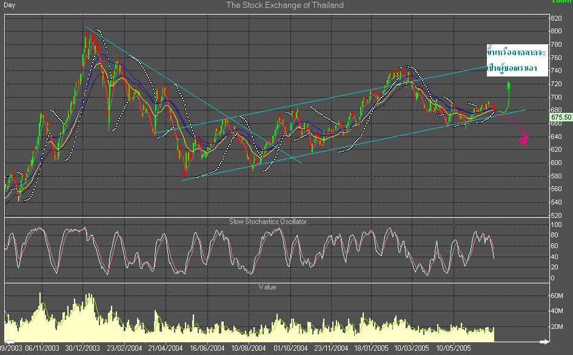Click the 30/12/2003 date label
This screenshot has width=573, height=355.
[x=82, y=348]
